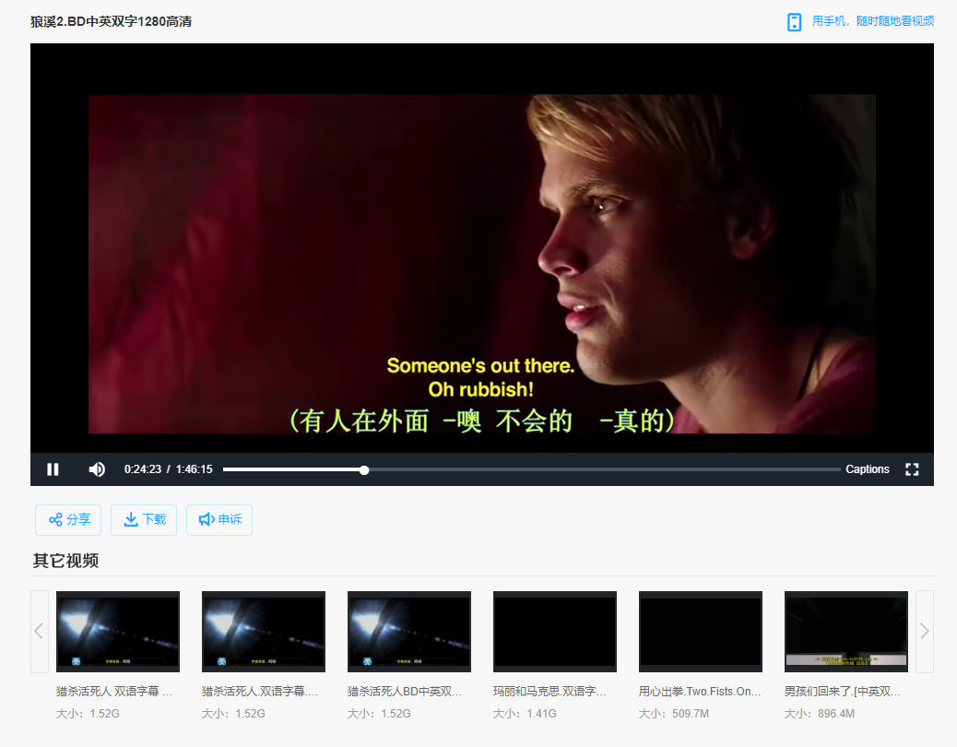Pause the video playback
Screen dimensions: 957x747
point(53,469)
